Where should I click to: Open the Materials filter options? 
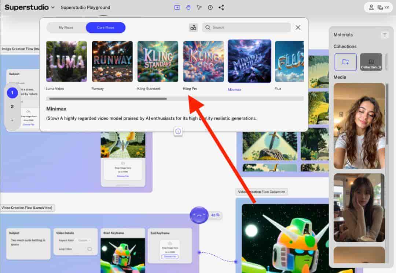[385, 35]
